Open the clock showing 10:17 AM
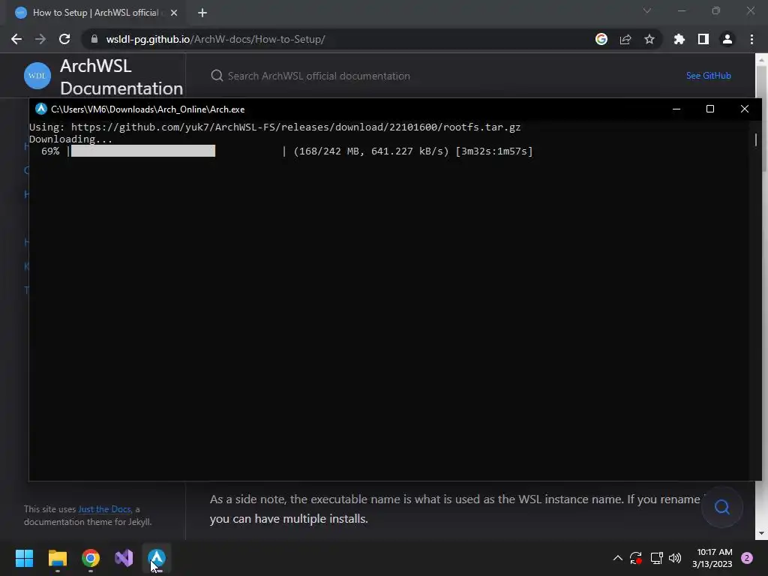This screenshot has height=576, width=768. [x=712, y=558]
